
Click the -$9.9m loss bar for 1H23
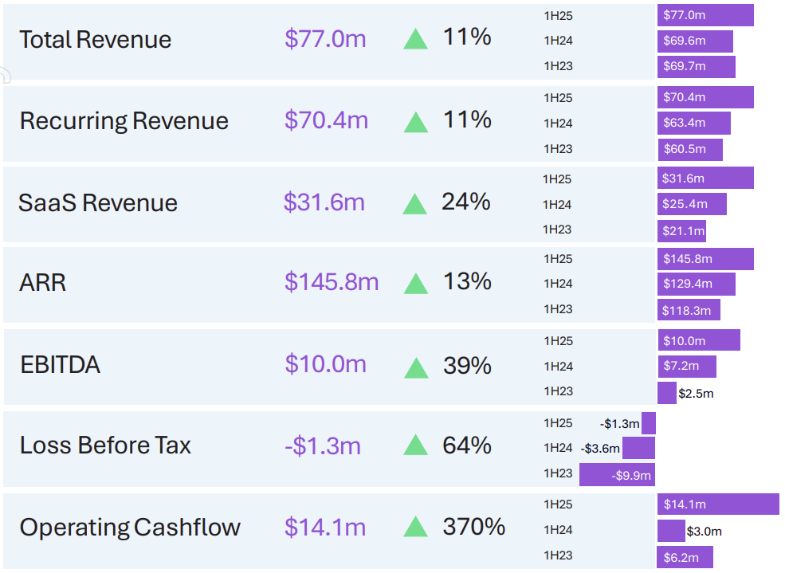click(617, 475)
